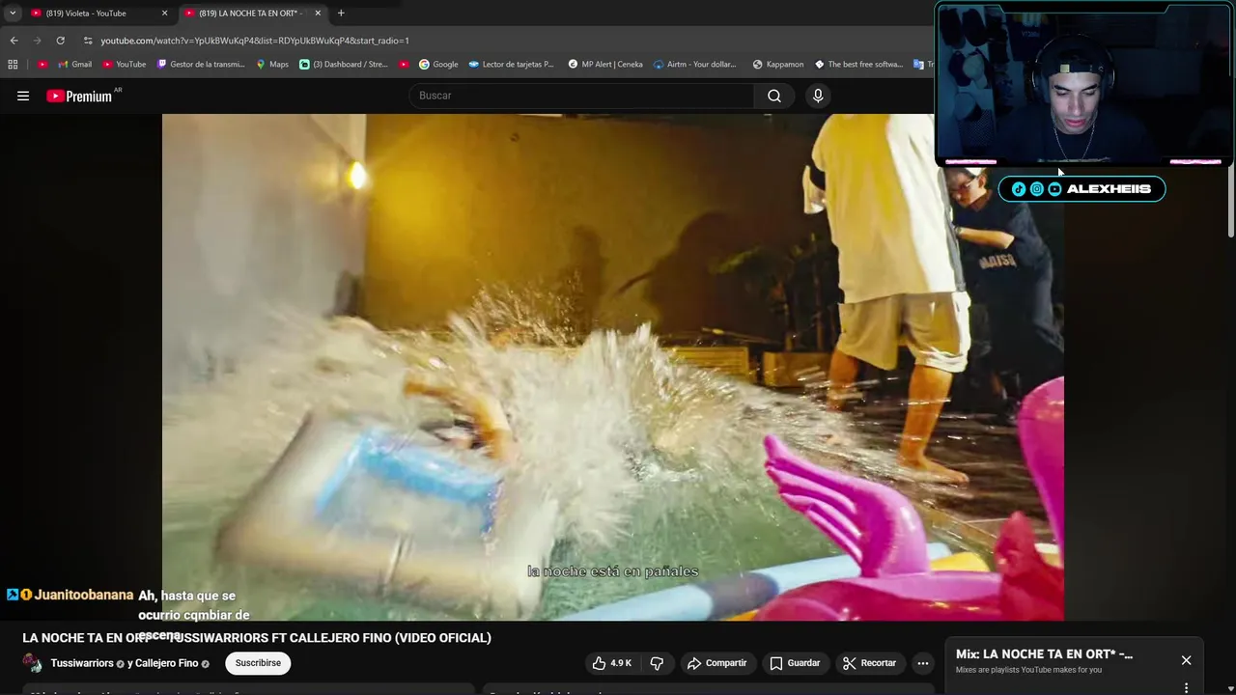Go forward with browser arrow
Screen dimensions: 1236x695
pos(37,41)
